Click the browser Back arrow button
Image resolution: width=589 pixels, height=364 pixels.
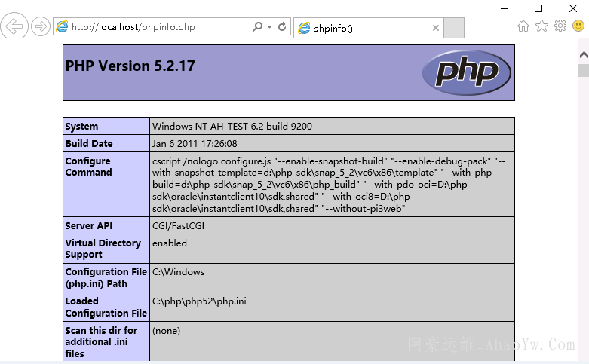tap(14, 26)
